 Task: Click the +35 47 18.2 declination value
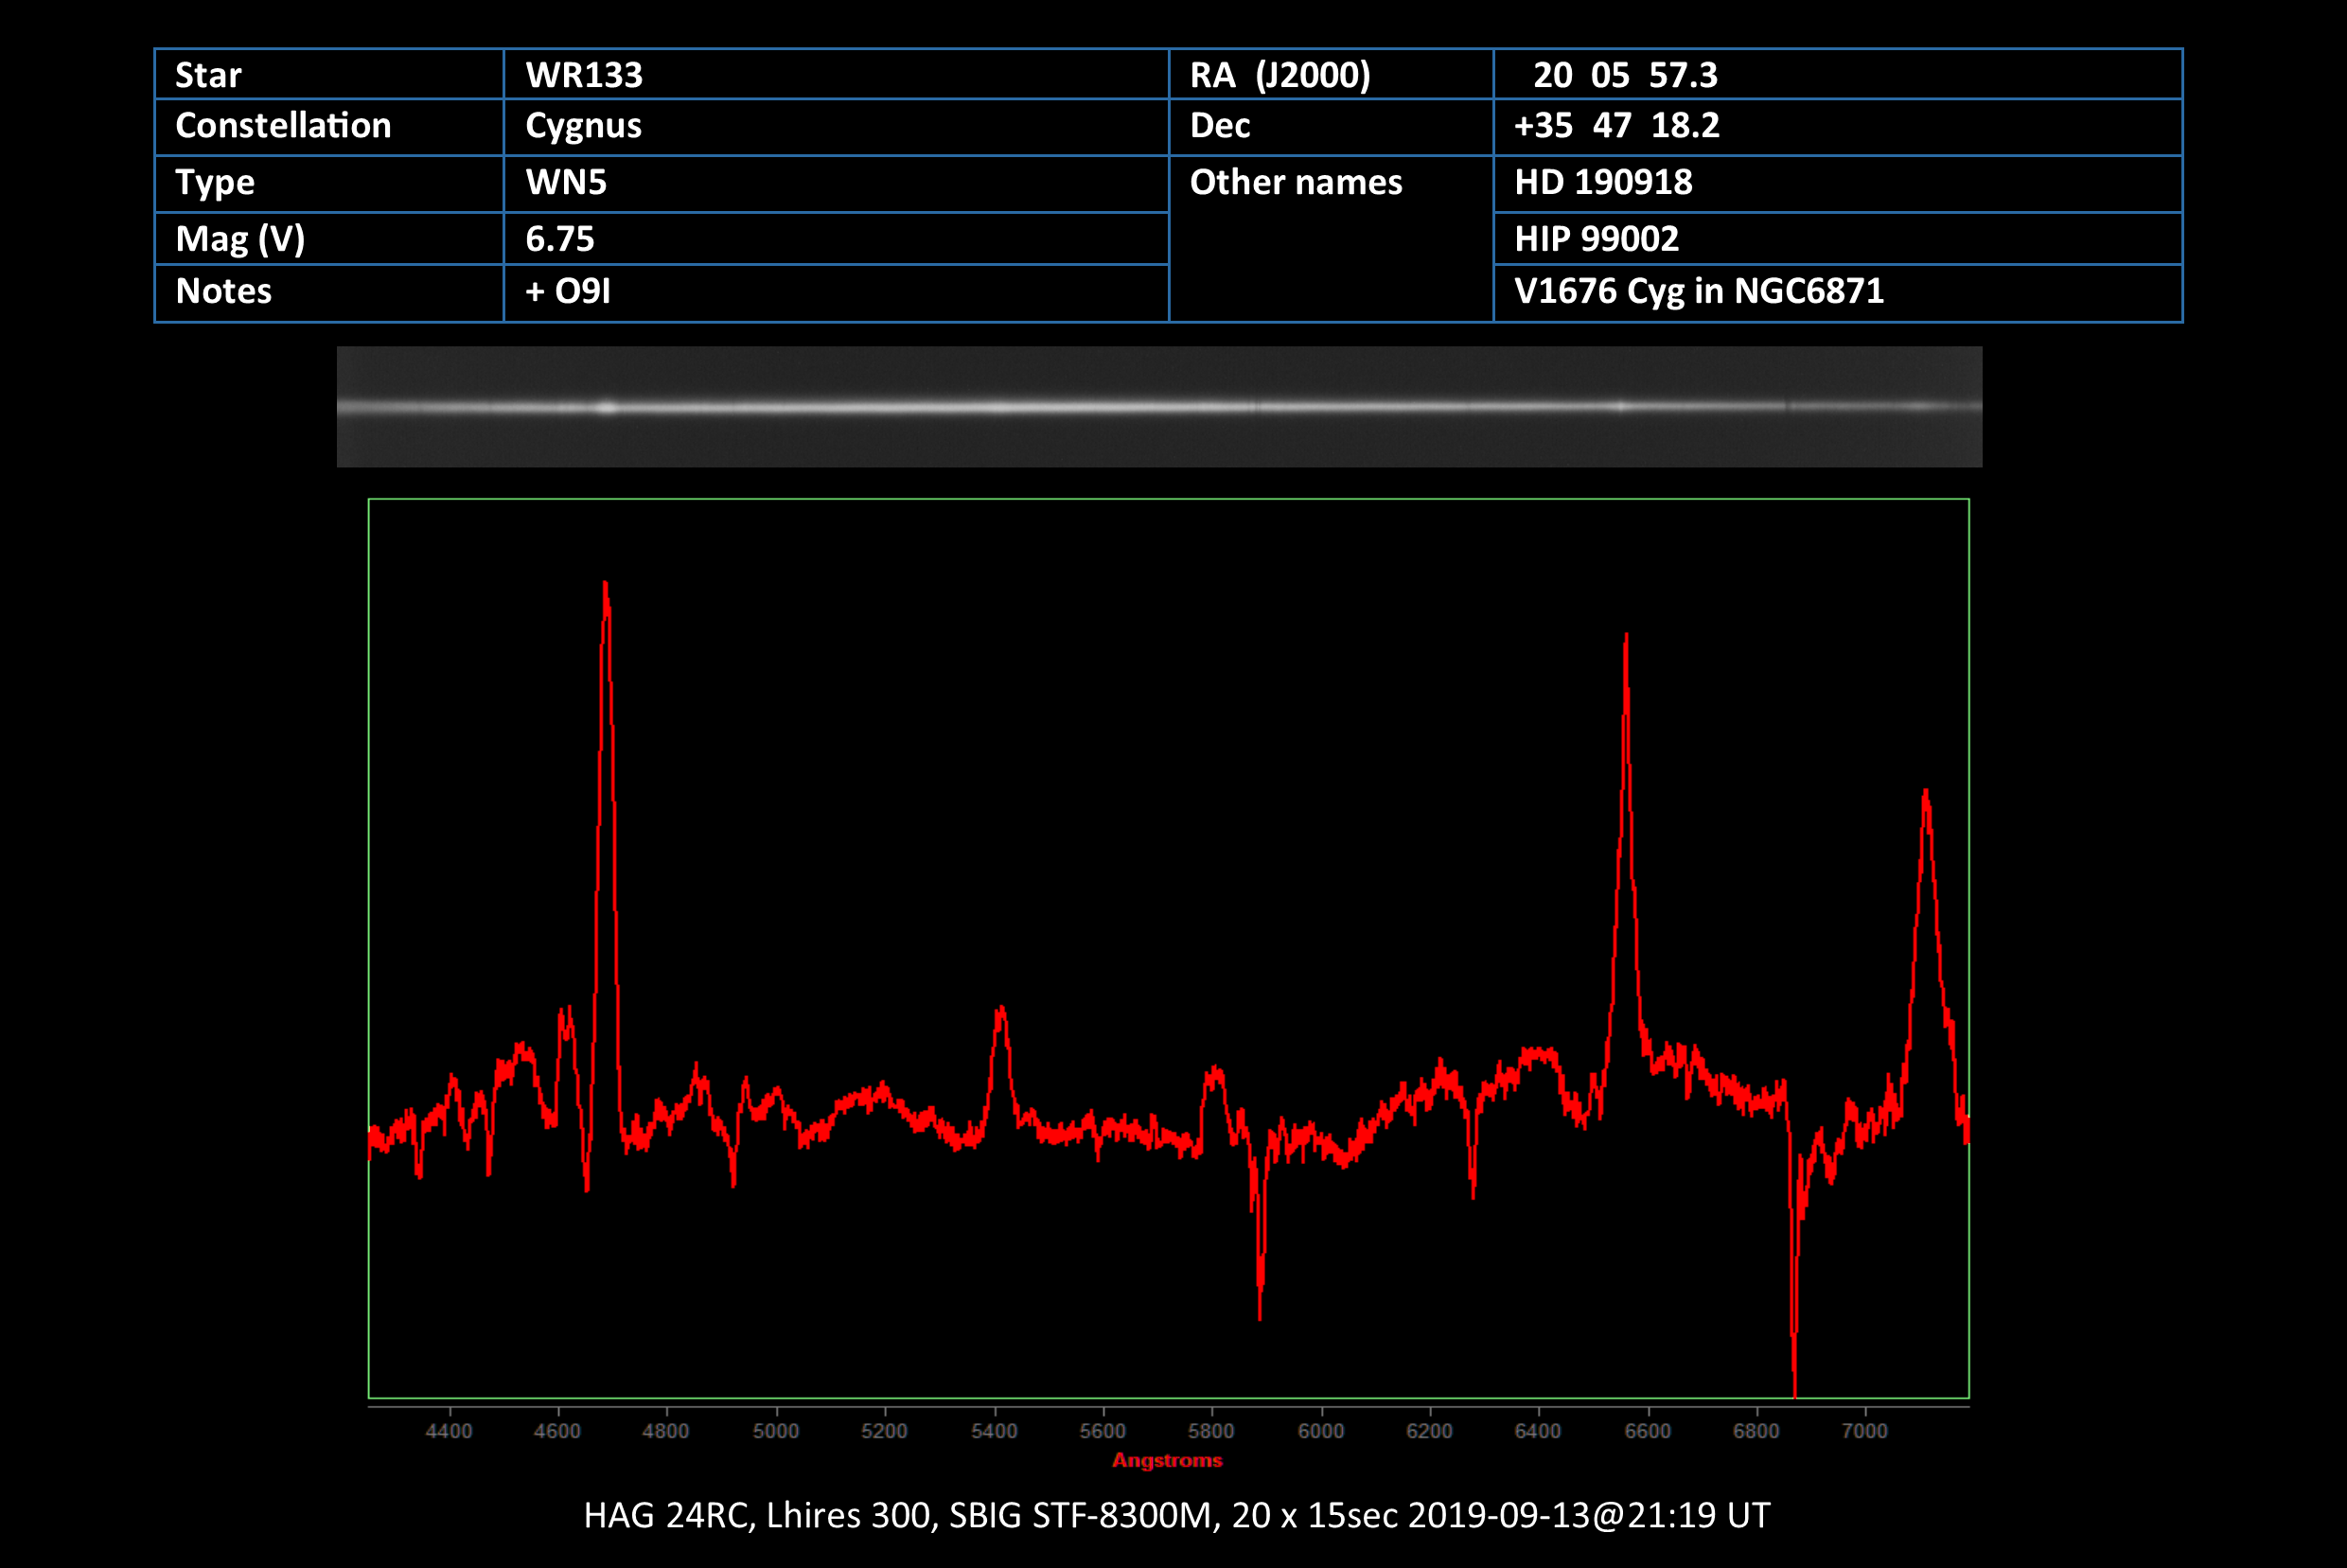coord(1616,126)
